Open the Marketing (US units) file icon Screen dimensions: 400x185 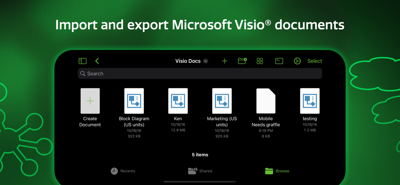222,101
